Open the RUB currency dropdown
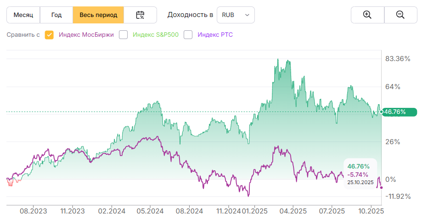 coord(236,15)
